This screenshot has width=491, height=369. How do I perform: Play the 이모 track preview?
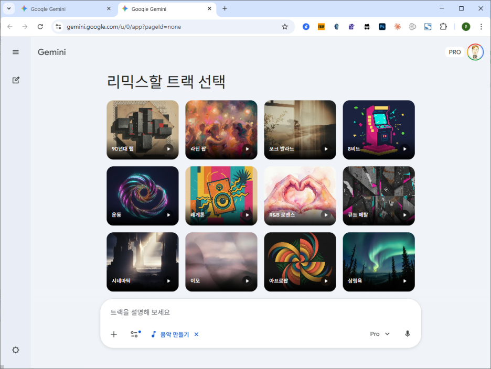(x=248, y=281)
